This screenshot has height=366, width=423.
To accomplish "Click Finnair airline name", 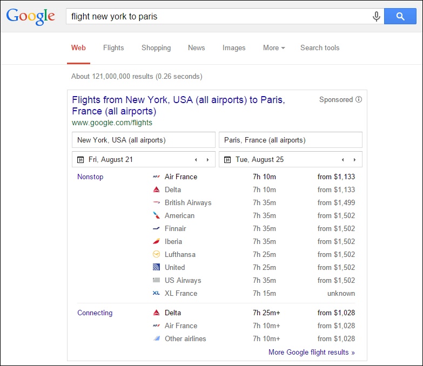I will coord(176,228).
